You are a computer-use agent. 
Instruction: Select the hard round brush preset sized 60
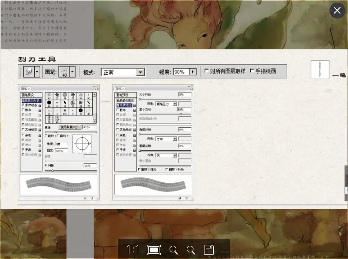(x=49, y=103)
